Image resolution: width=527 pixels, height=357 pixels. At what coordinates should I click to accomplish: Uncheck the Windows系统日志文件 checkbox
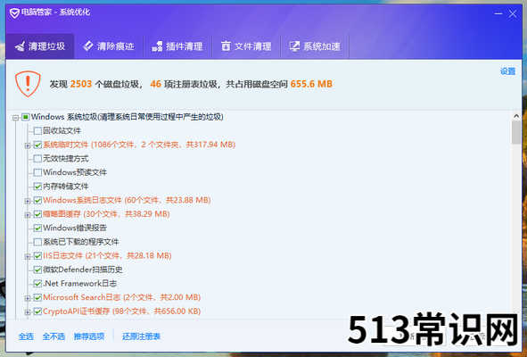point(37,201)
